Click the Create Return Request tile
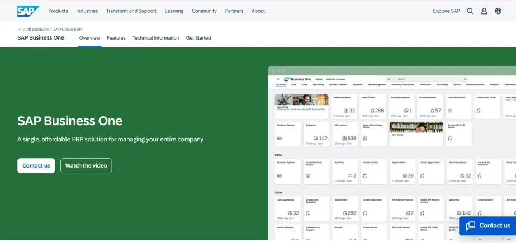The height and width of the screenshot is (243, 516). click(x=316, y=232)
